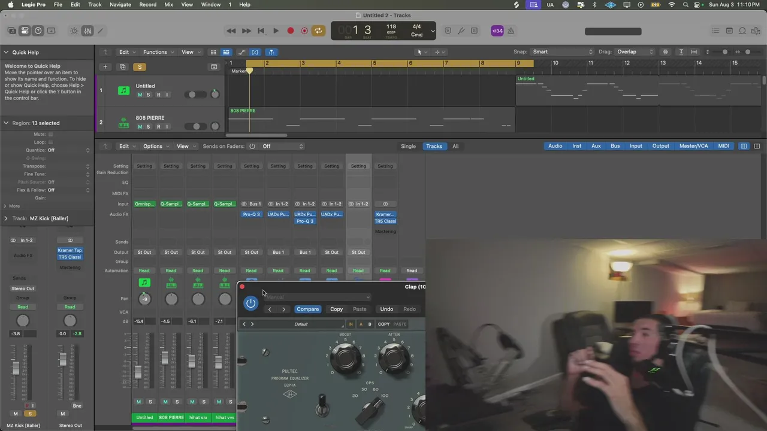Toggle global track Solo yellow S button
This screenshot has height=431, width=767.
(140, 66)
